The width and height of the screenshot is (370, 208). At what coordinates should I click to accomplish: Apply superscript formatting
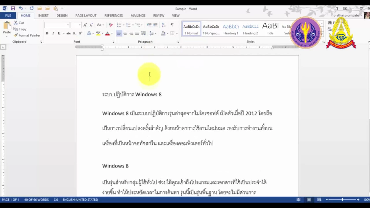(80, 33)
